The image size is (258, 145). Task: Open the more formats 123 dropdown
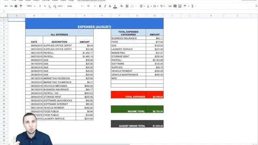pyautogui.click(x=60, y=6)
